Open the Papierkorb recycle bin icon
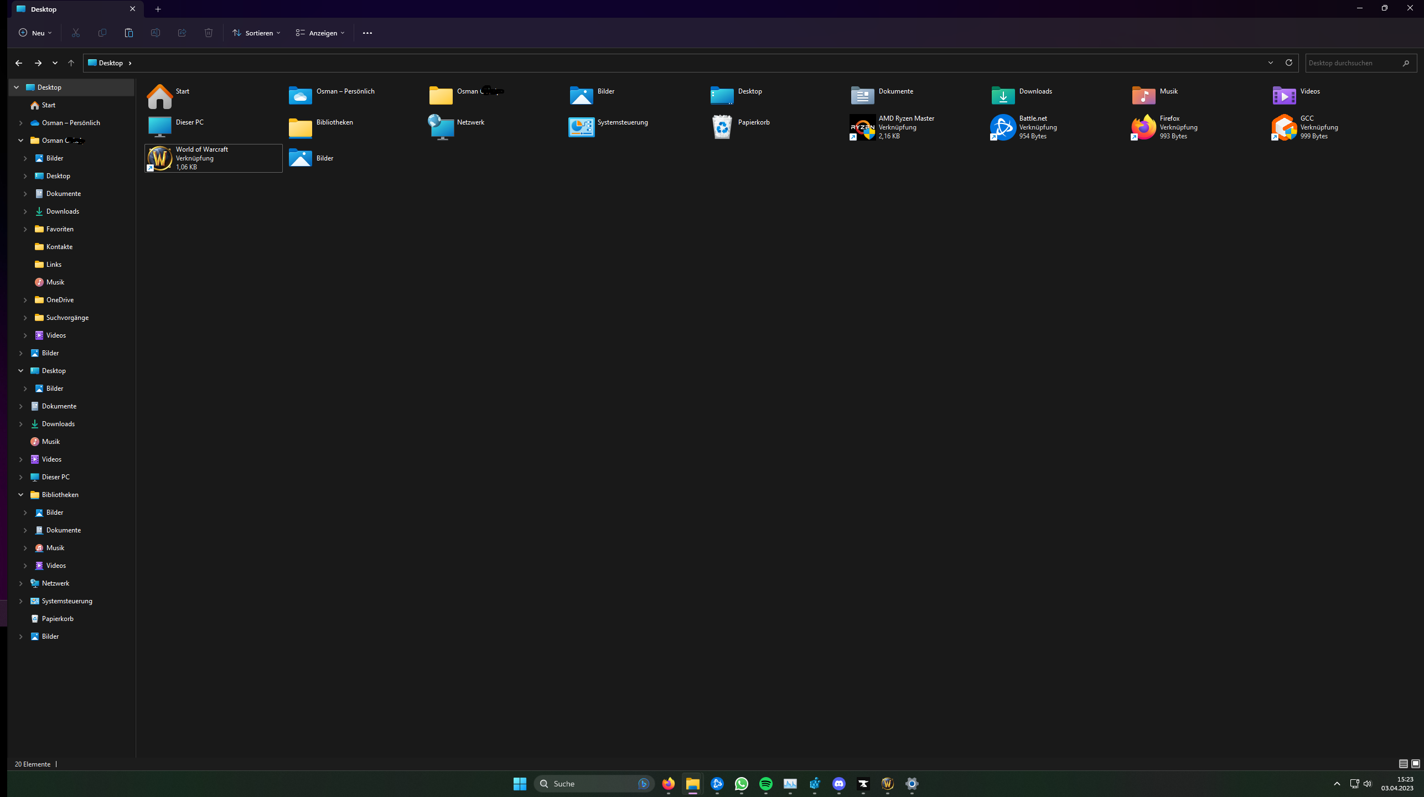The image size is (1424, 797). [722, 127]
